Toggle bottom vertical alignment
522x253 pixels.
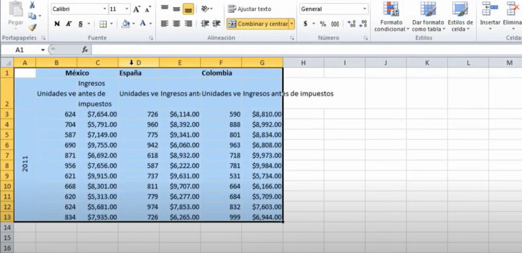(x=189, y=9)
